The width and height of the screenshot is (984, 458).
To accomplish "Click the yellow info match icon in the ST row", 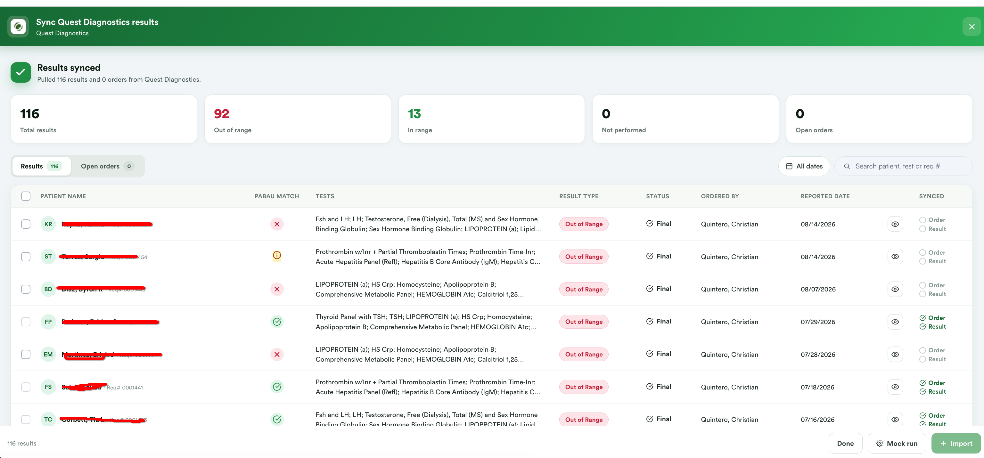I will 276,256.
